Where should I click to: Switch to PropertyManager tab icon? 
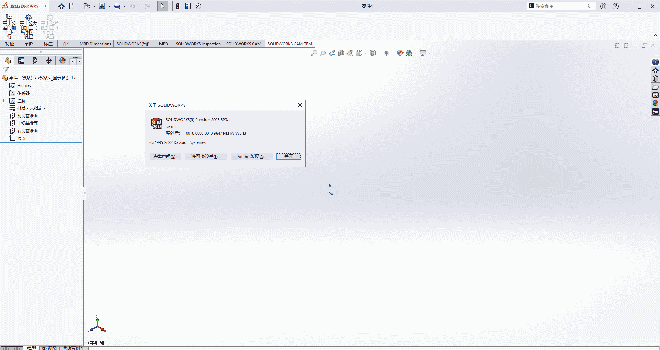(x=21, y=61)
